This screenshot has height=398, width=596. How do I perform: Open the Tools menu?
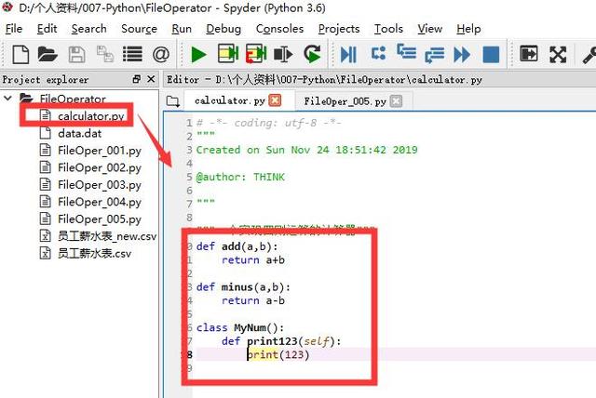click(388, 29)
